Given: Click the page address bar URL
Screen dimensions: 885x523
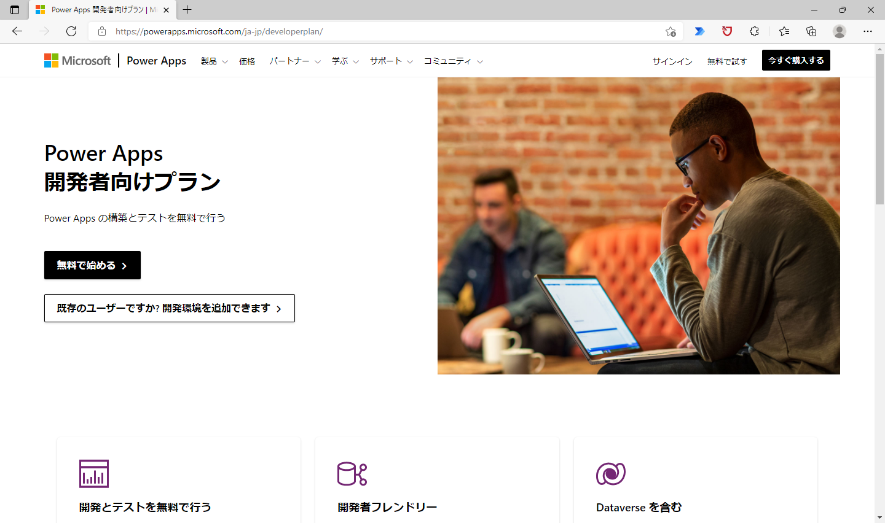Looking at the screenshot, I should pos(219,31).
